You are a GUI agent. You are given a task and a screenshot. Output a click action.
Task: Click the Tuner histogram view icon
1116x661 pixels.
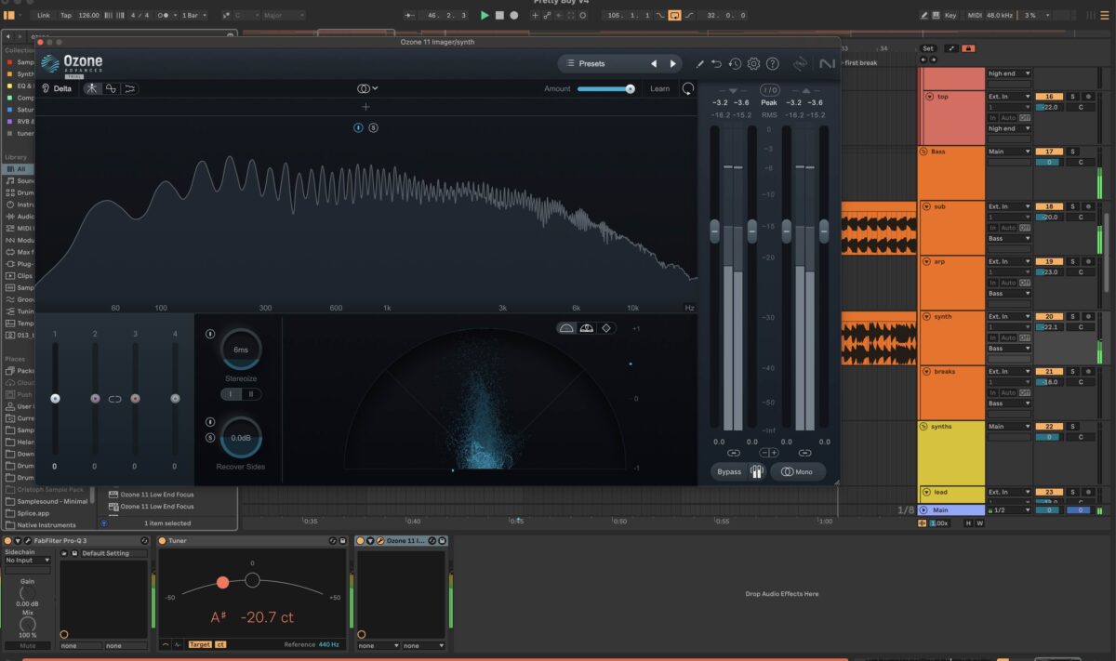point(178,644)
